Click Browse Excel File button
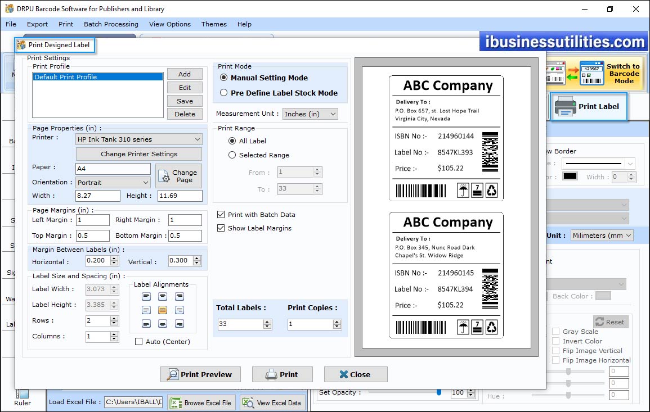The image size is (650, 412). (202, 402)
